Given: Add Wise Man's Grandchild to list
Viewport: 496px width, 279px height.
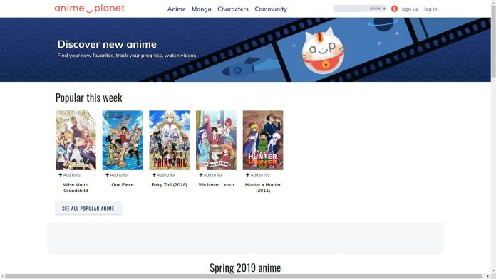Looking at the screenshot, I should click(70, 174).
